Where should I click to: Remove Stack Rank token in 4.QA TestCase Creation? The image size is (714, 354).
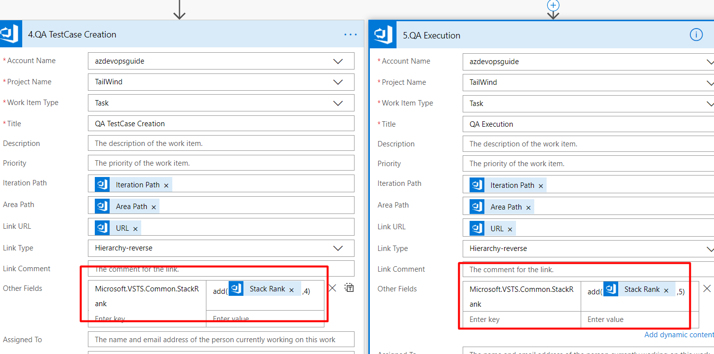pos(291,290)
